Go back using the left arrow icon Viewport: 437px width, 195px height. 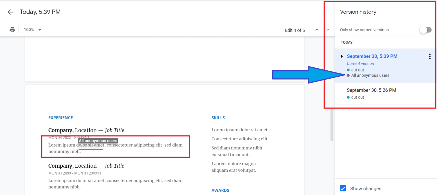[x=10, y=12]
